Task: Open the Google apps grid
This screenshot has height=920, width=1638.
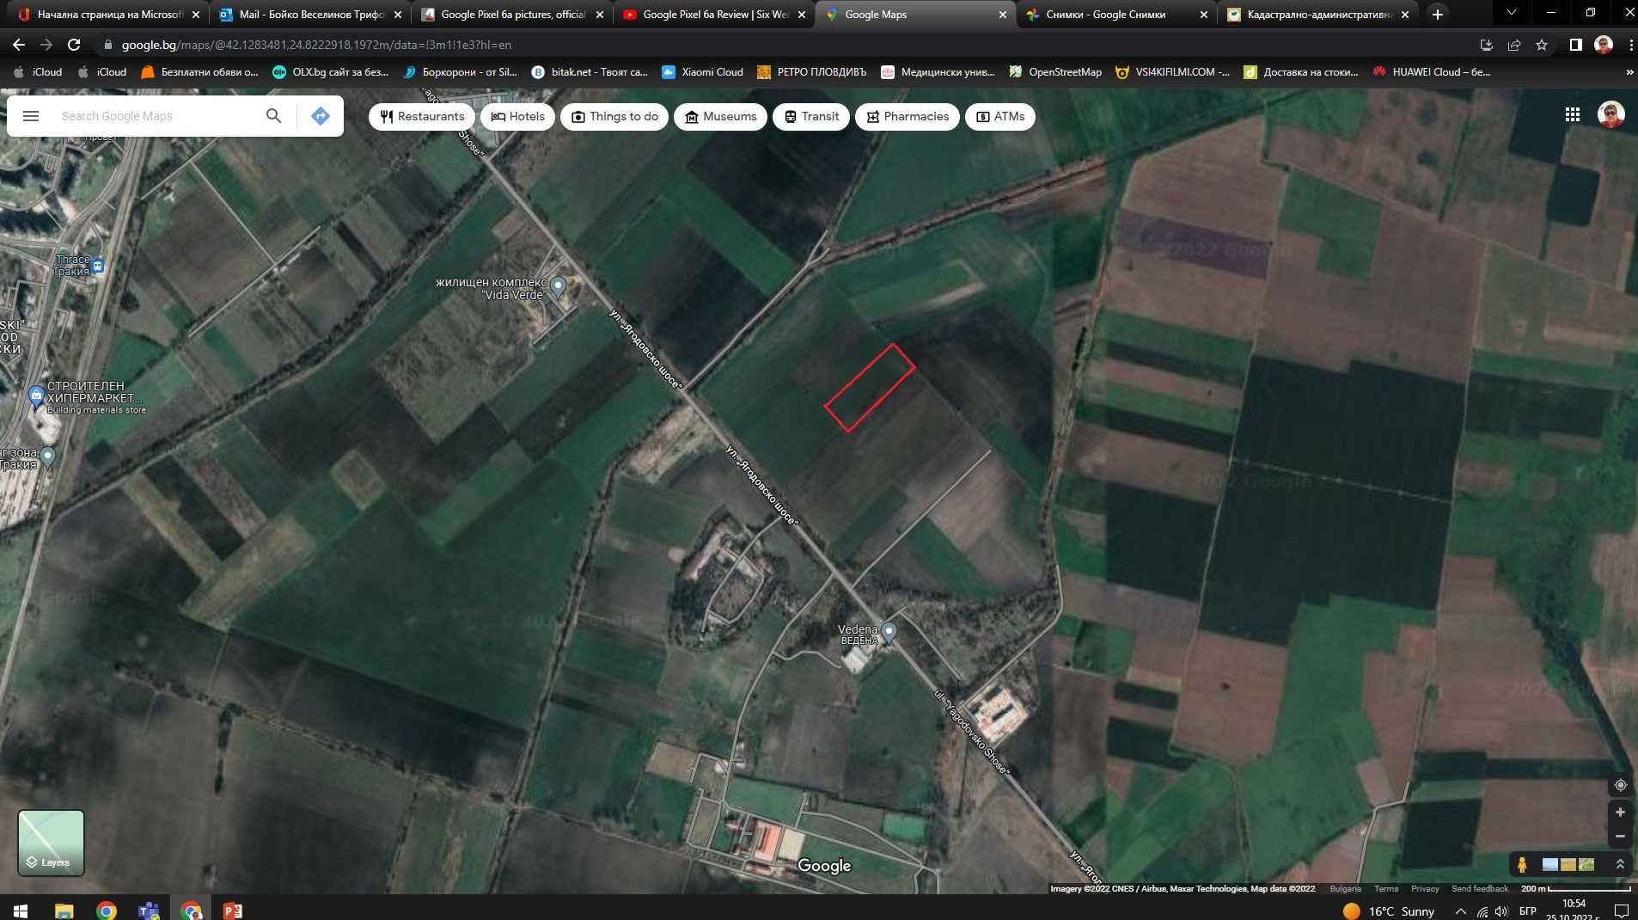Action: coord(1573,114)
